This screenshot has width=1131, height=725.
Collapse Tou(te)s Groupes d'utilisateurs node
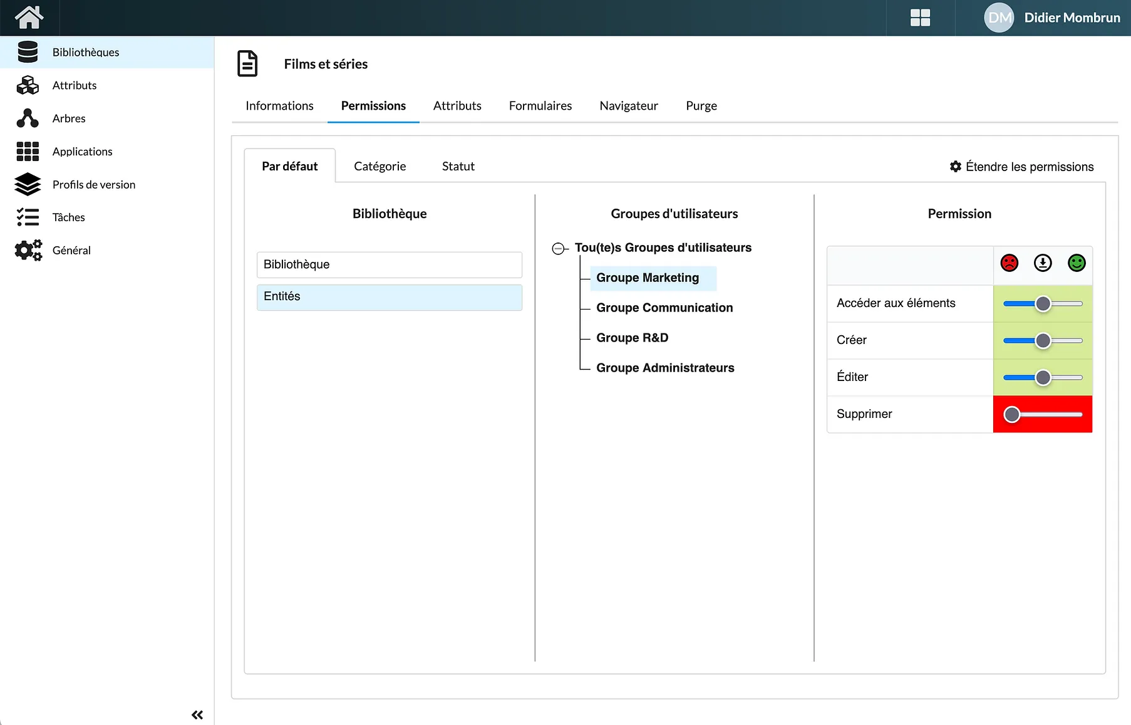pos(558,249)
